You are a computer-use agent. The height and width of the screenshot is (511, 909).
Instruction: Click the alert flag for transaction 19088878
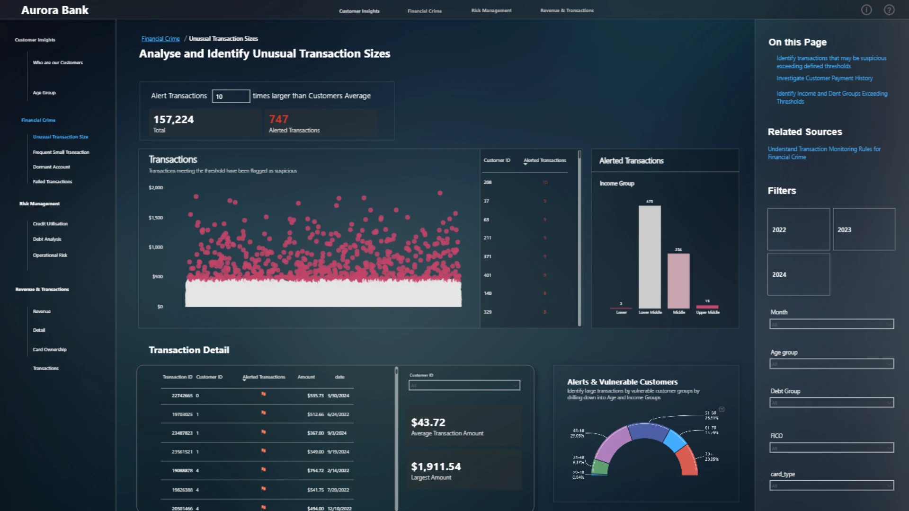click(x=264, y=469)
